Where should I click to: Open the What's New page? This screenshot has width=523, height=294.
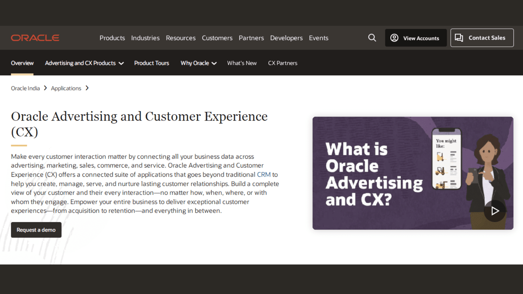point(242,63)
